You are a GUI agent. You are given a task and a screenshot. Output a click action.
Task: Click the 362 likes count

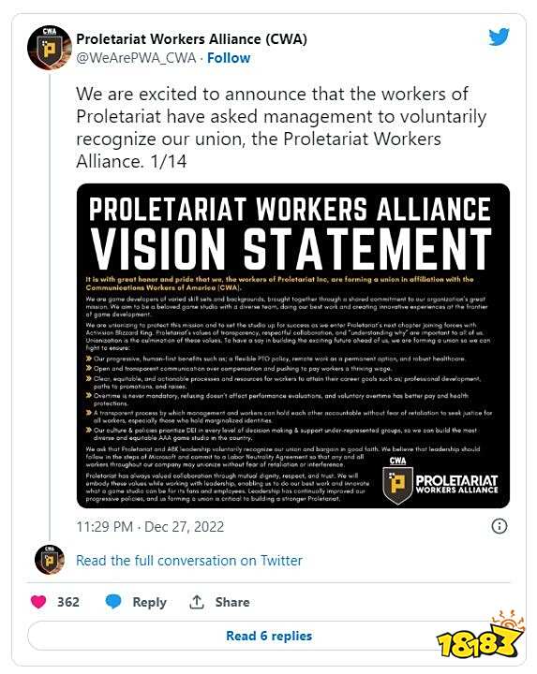pos(68,602)
